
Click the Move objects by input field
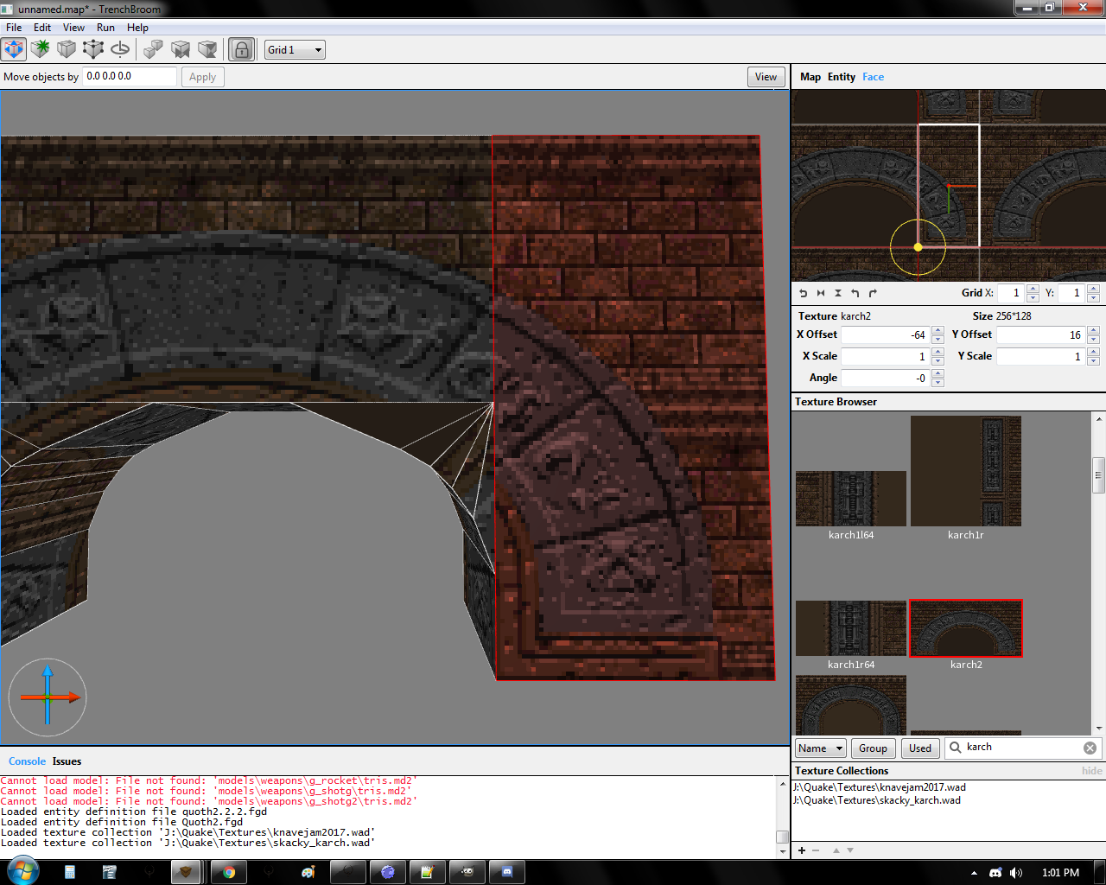130,77
